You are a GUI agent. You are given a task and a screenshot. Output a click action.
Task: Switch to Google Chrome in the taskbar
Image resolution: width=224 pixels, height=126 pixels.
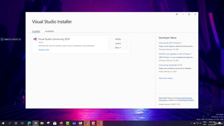click(36, 123)
